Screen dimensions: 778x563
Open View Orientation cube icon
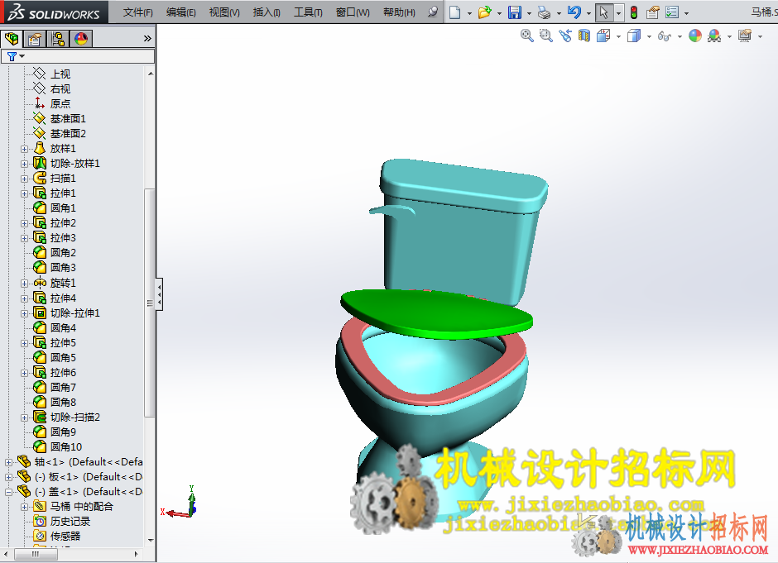(603, 36)
